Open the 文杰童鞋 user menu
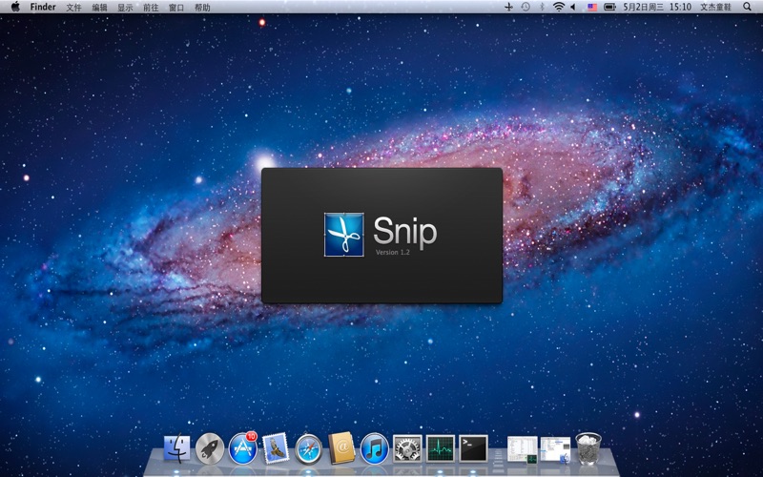763x477 pixels. (715, 7)
